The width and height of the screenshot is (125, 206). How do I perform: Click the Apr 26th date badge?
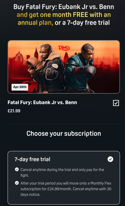(x=20, y=87)
